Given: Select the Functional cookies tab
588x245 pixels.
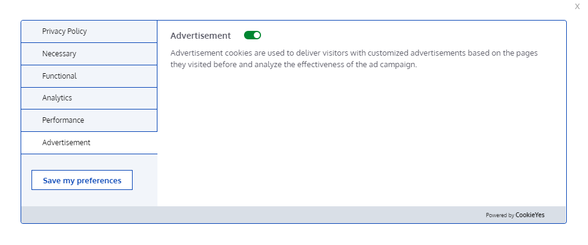Looking at the screenshot, I should tap(89, 76).
